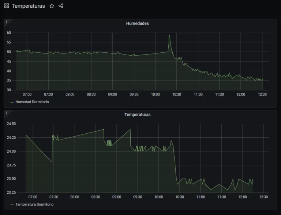
Task: Open the Humedades panel title menu
Action: [137, 23]
